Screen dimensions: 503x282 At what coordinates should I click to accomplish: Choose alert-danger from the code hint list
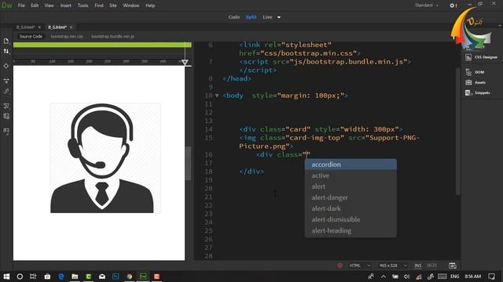(351, 197)
